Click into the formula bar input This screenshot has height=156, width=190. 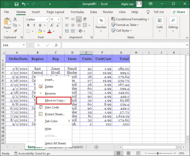124,45
